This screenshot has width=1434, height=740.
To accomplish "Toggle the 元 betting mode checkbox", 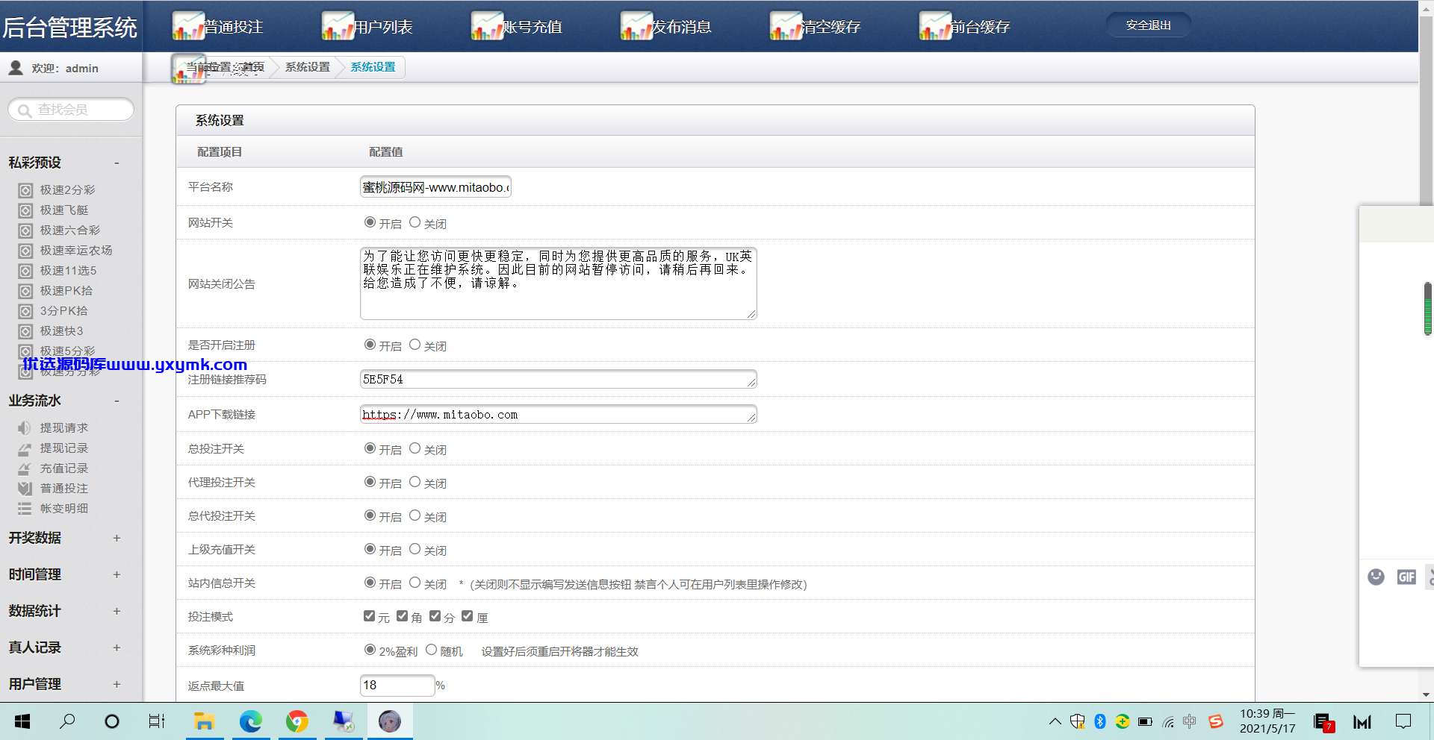I will click(x=369, y=616).
